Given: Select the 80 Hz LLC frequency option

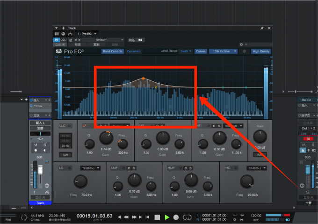Looking at the screenshot, I should [65, 136].
